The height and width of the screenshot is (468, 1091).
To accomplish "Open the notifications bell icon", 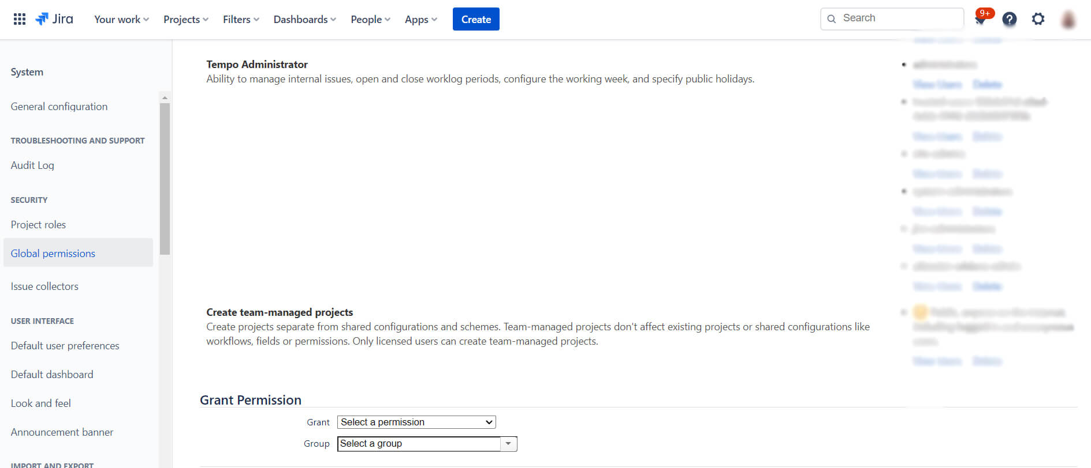I will [x=980, y=20].
